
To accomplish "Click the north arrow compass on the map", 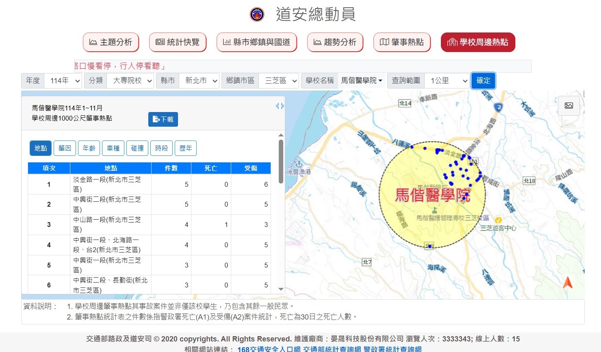I will [567, 282].
